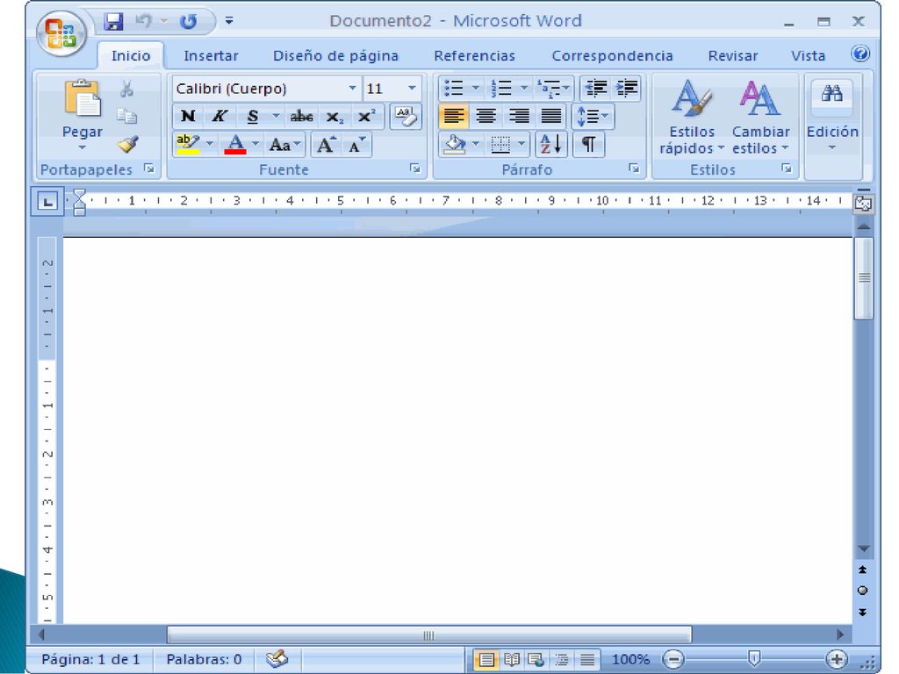Switch to Print Layout view

coord(486,660)
